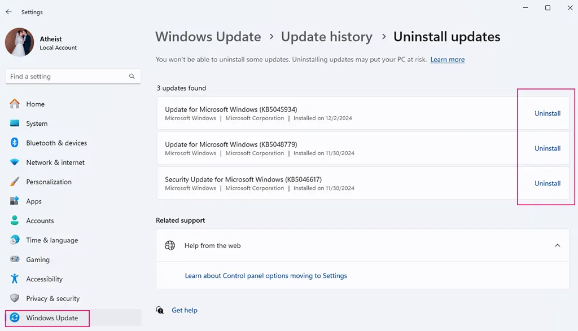Click Learn about Control panel options moving
The width and height of the screenshot is (578, 331).
[266, 275]
